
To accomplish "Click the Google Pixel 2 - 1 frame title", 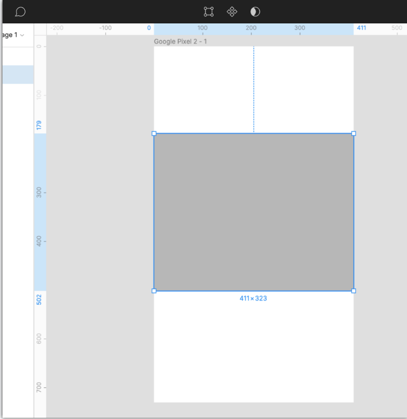I will click(180, 41).
